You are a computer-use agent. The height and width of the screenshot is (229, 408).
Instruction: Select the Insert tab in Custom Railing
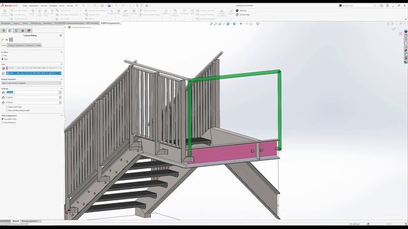[3, 45]
